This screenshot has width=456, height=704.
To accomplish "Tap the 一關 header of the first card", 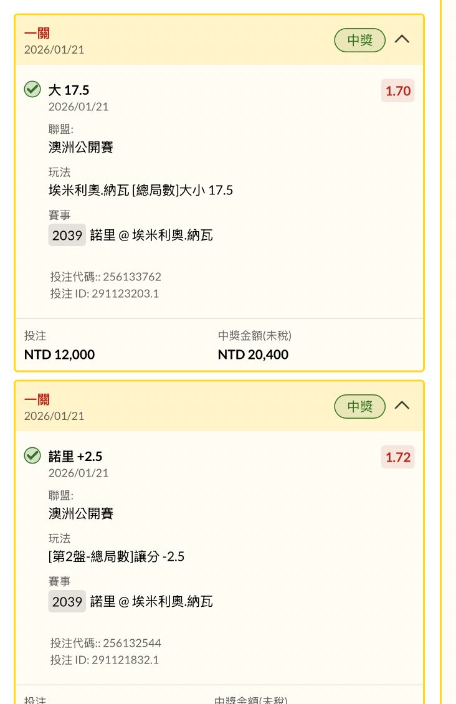I will tap(37, 34).
